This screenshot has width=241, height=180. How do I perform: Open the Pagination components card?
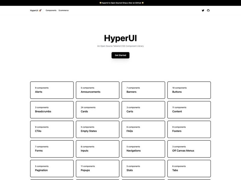pos(52,168)
